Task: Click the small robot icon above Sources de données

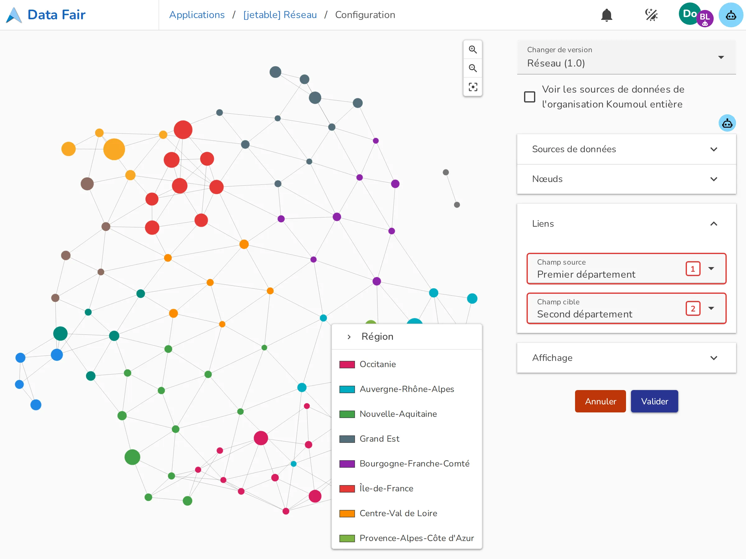Action: [x=727, y=123]
